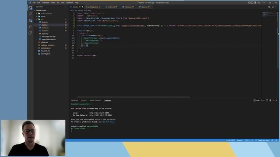Select the node terminal indicator in the panel toolbar
Viewport: 280px width, 157px height.
[x=256, y=100]
